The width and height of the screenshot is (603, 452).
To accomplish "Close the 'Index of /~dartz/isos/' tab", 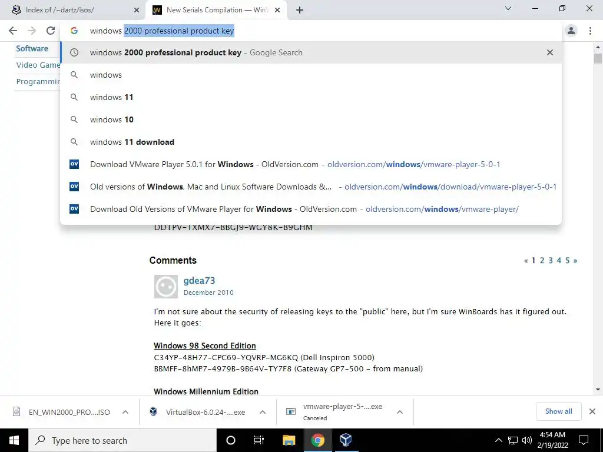I will [137, 10].
